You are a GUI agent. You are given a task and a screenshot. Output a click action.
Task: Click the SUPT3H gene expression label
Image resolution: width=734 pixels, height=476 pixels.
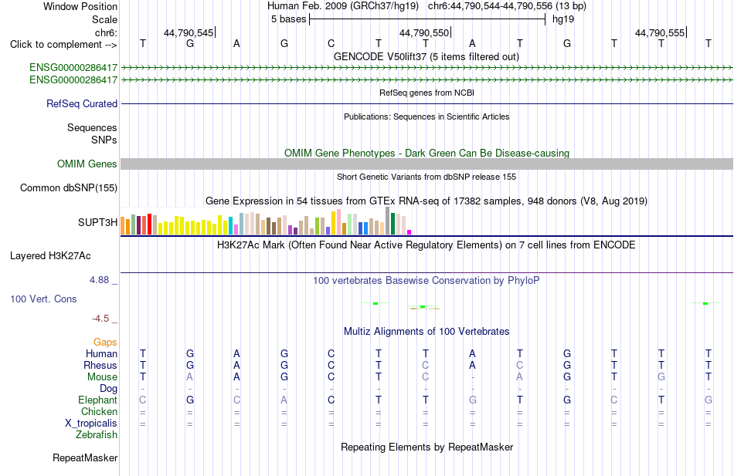pos(97,222)
